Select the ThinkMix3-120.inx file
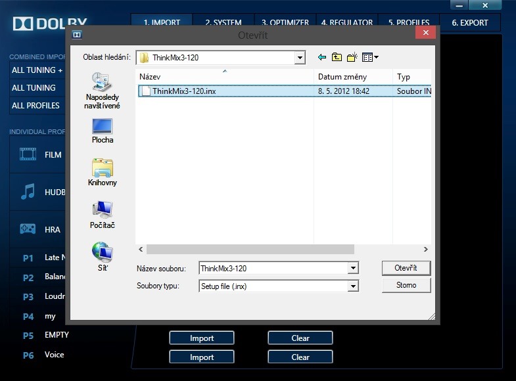Viewport: 516px width, 381px height. click(x=183, y=91)
